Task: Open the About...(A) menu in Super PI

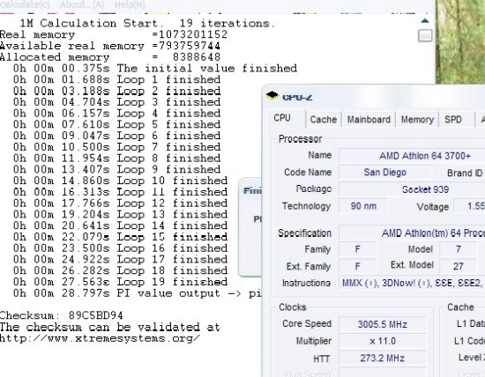Action: click(82, 4)
